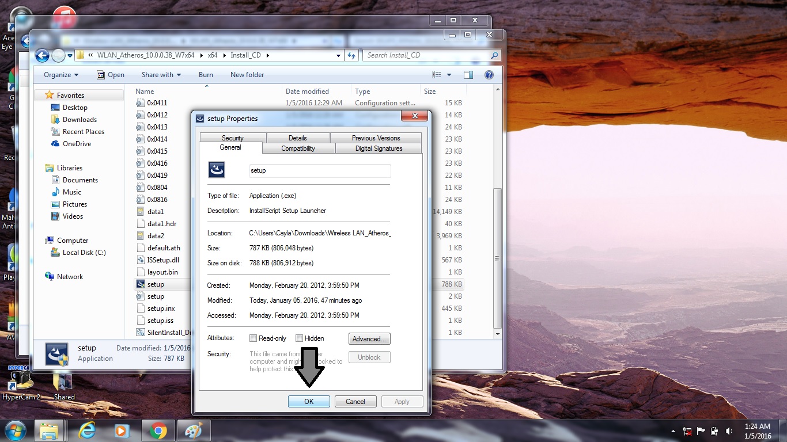
Task: Open HyperCam 2 desktop shortcut
Action: 21,383
